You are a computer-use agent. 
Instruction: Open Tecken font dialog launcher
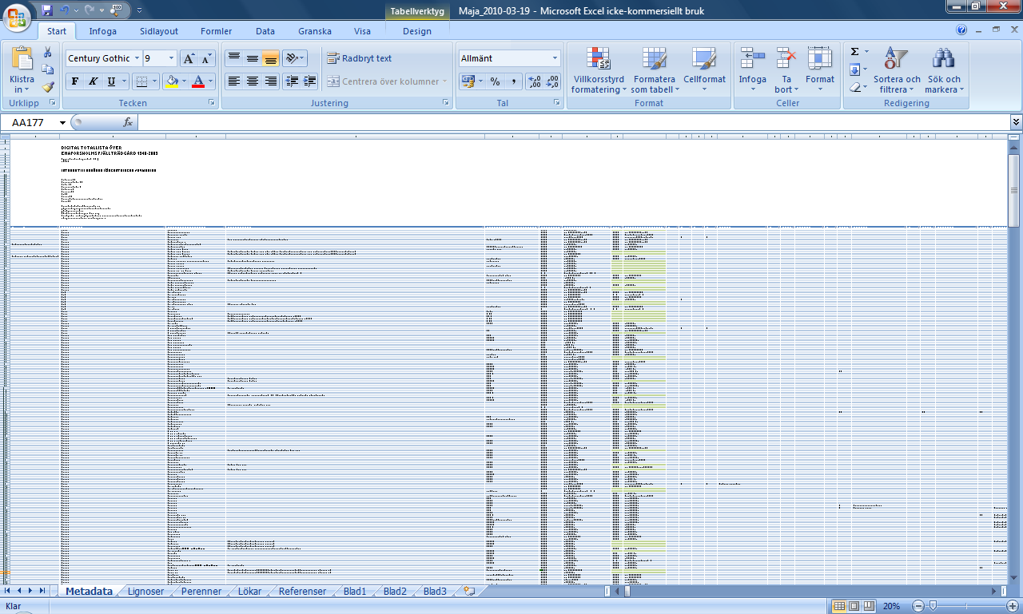tap(212, 103)
